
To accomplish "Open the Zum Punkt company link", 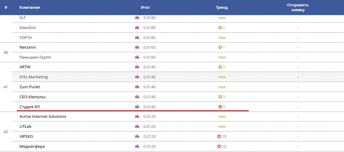I will (30, 87).
